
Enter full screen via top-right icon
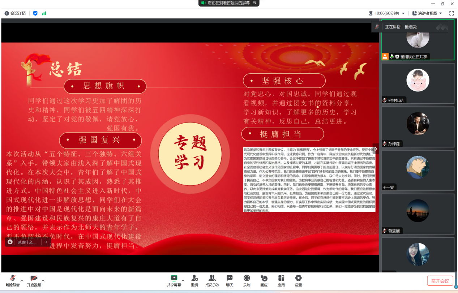click(x=451, y=13)
